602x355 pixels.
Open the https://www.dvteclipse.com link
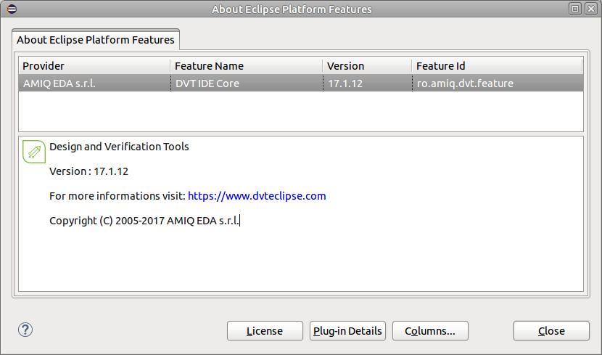[x=257, y=196]
